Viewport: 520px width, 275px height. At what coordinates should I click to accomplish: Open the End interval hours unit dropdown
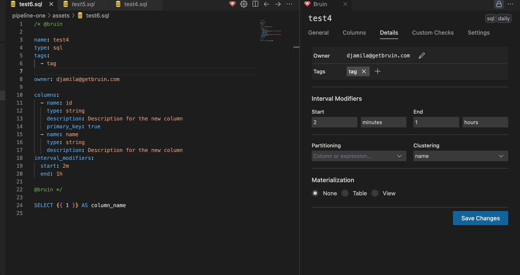(x=485, y=122)
